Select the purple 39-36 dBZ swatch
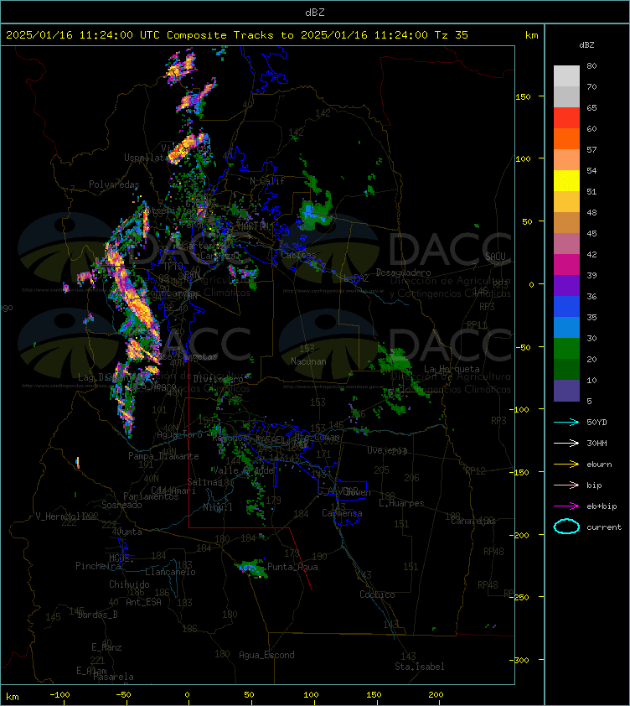The width and height of the screenshot is (630, 706). click(566, 285)
